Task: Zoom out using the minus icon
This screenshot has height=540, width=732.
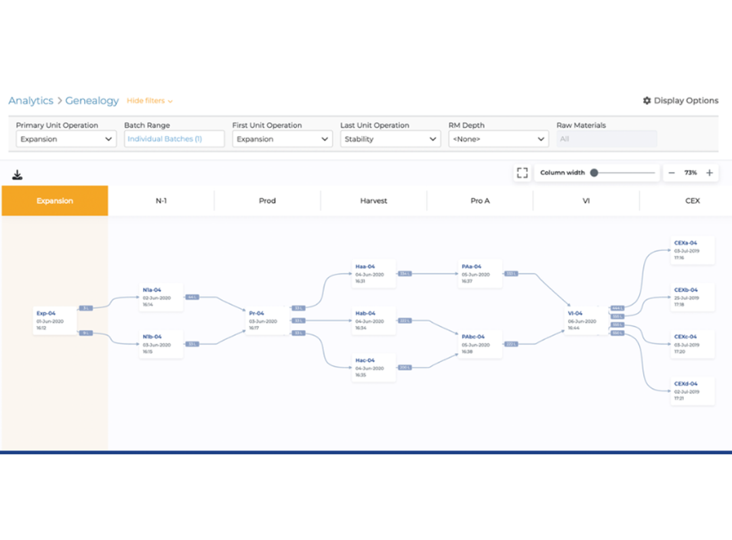Action: 671,173
